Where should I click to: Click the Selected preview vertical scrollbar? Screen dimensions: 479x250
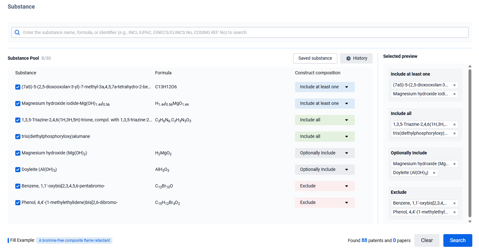click(470, 143)
